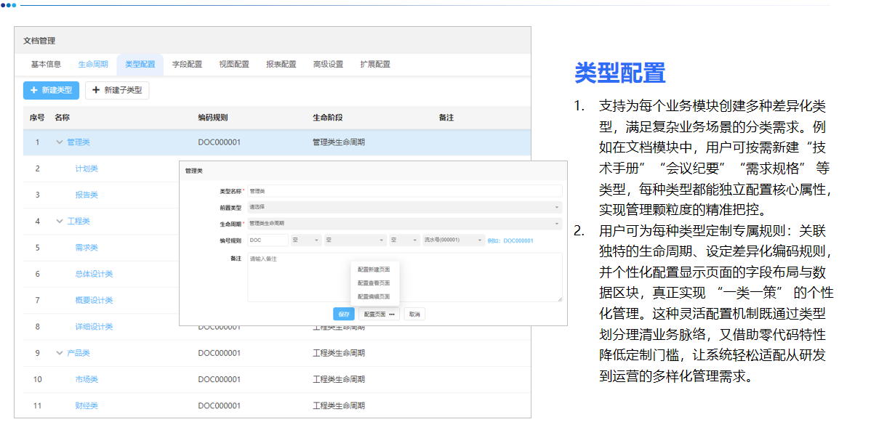Click the plus icon on 新建类型 button
879x430 pixels.
[33, 90]
